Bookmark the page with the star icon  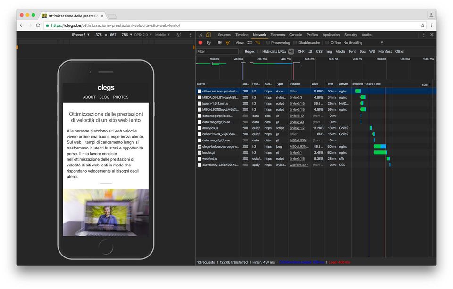[x=423, y=25]
